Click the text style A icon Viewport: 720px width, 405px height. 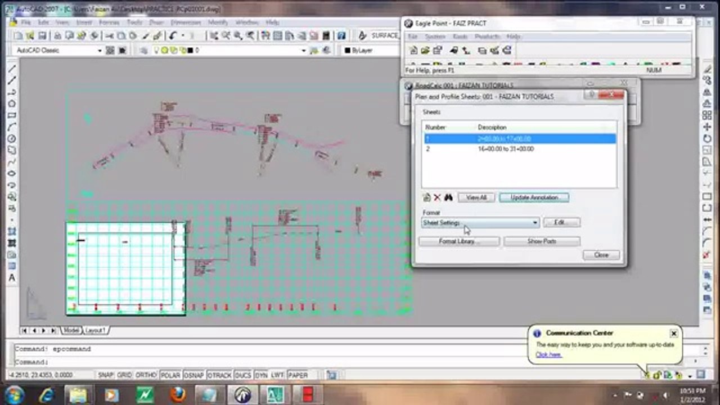pyautogui.click(x=363, y=35)
